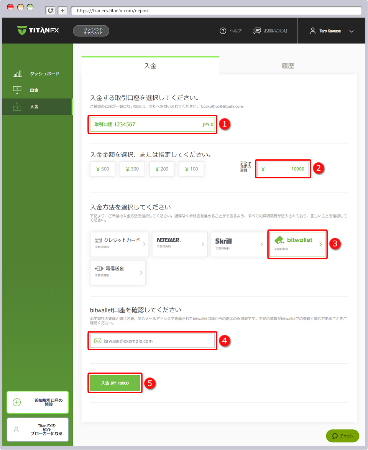
Task: Click the yen symbol in the amount field
Action: coord(263,169)
